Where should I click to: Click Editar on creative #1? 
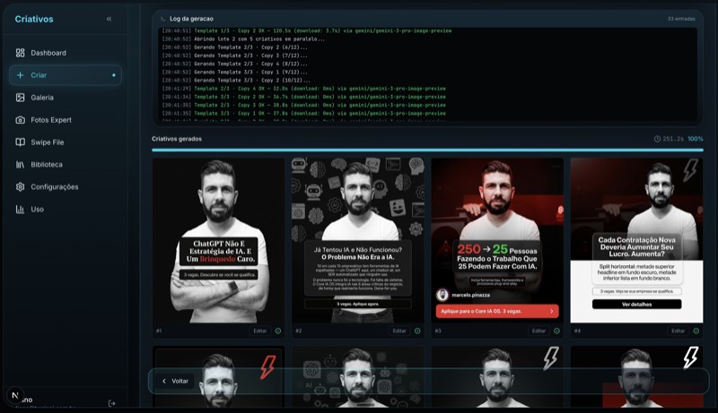click(260, 331)
